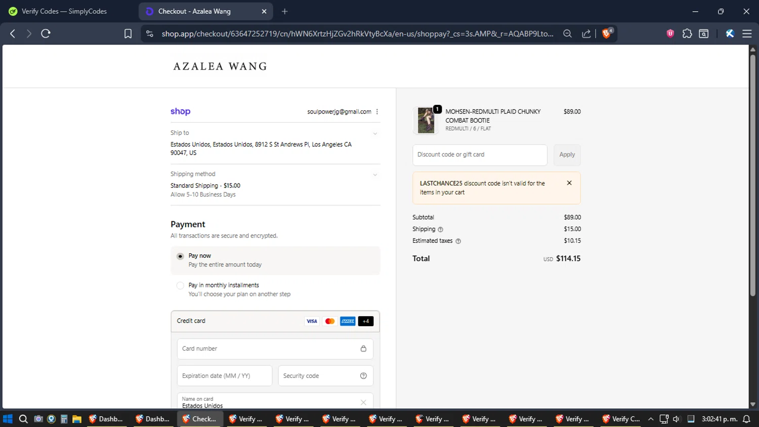Expand the Shipping method section
The height and width of the screenshot is (427, 759).
pos(375,175)
